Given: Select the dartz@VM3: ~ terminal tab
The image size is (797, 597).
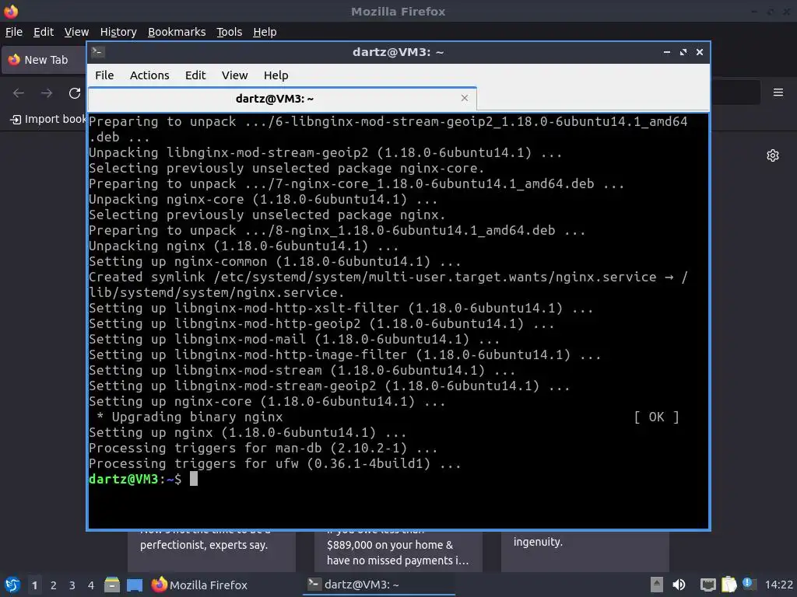Looking at the screenshot, I should [x=282, y=99].
